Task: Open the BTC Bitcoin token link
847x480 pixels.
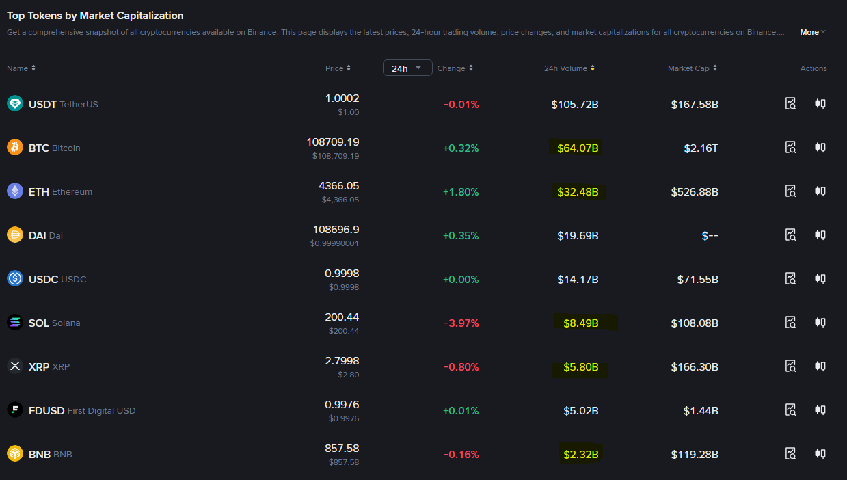Action: (x=55, y=148)
